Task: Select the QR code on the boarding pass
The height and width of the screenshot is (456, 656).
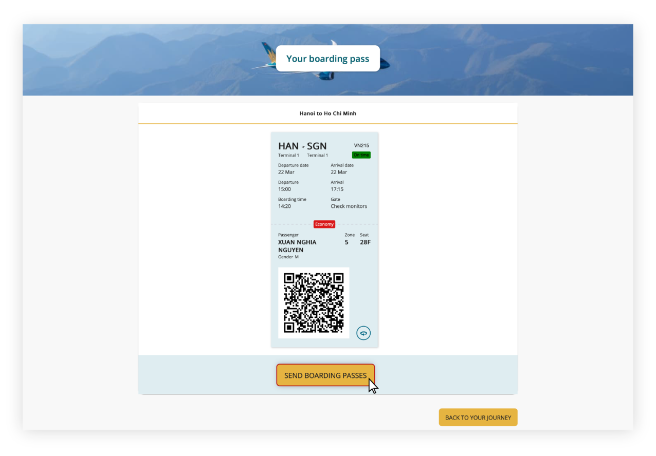Action: pos(314,302)
